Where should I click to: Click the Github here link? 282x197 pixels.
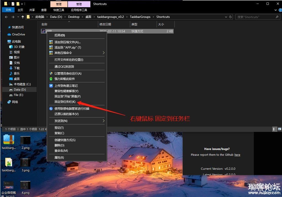point(237,155)
